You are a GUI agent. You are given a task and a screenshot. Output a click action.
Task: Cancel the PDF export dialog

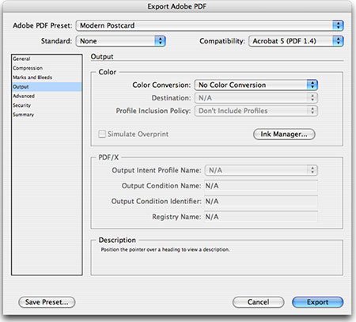tap(258, 302)
